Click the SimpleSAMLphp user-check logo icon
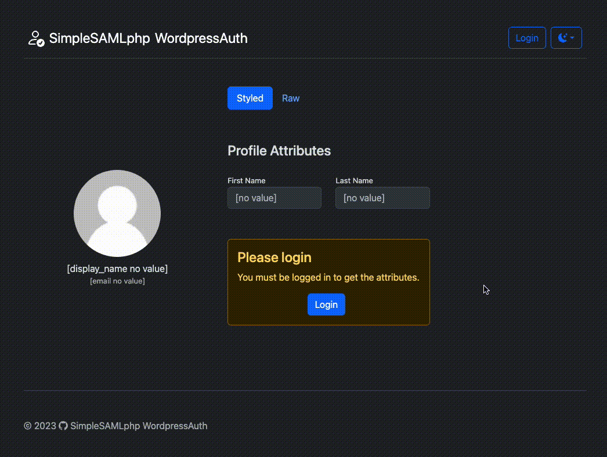 37,38
